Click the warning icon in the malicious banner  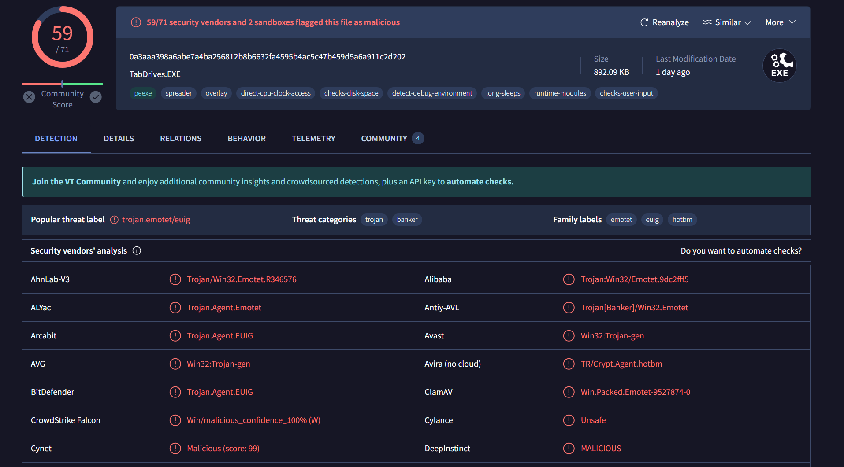point(136,22)
